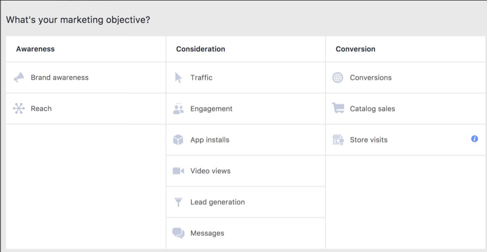Choose the Store visits objective

click(x=405, y=139)
